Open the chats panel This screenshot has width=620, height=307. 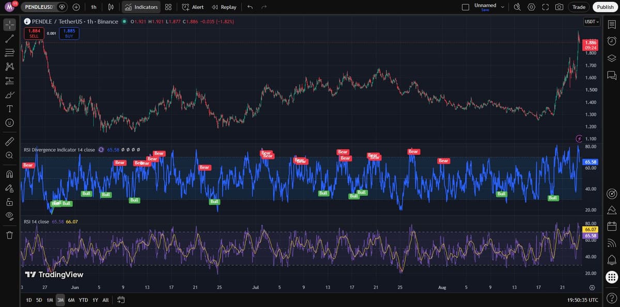point(611,75)
